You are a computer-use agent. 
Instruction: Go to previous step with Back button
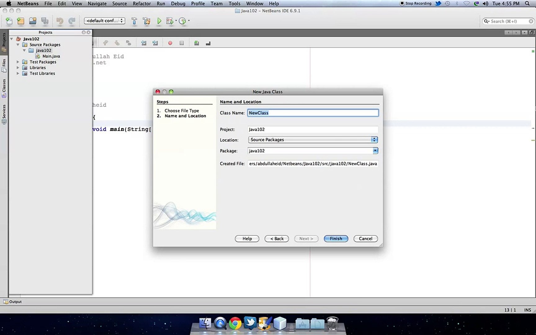click(277, 239)
